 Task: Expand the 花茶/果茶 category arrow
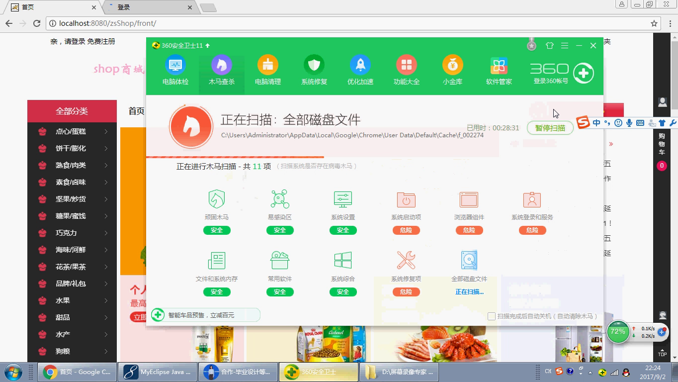(106, 267)
